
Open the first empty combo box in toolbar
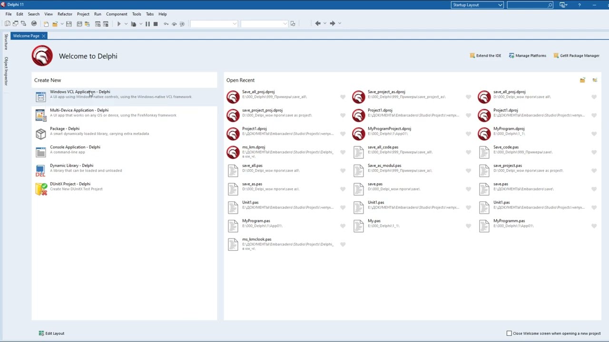(214, 24)
